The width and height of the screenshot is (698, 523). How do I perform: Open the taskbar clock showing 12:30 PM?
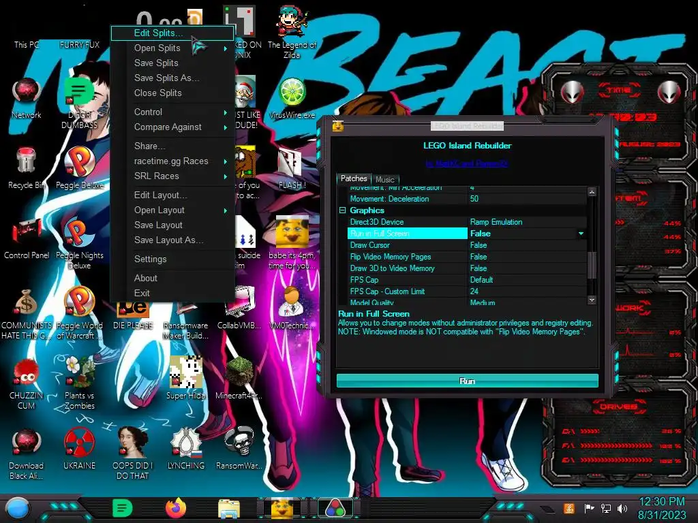point(662,508)
